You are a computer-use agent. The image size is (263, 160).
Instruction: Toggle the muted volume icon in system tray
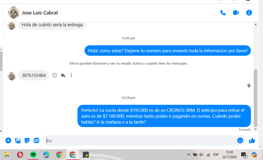click(202, 155)
